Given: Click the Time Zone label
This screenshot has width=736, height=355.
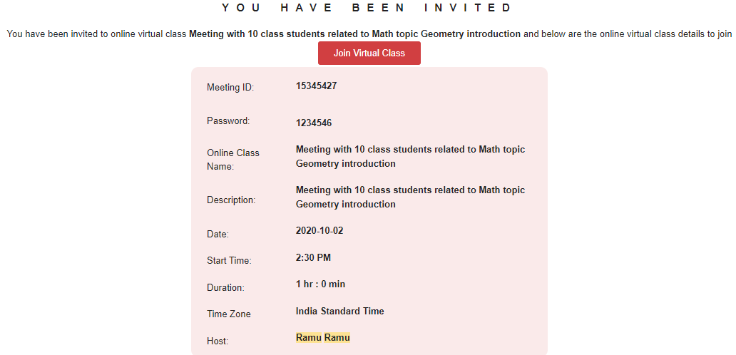Looking at the screenshot, I should [x=229, y=314].
